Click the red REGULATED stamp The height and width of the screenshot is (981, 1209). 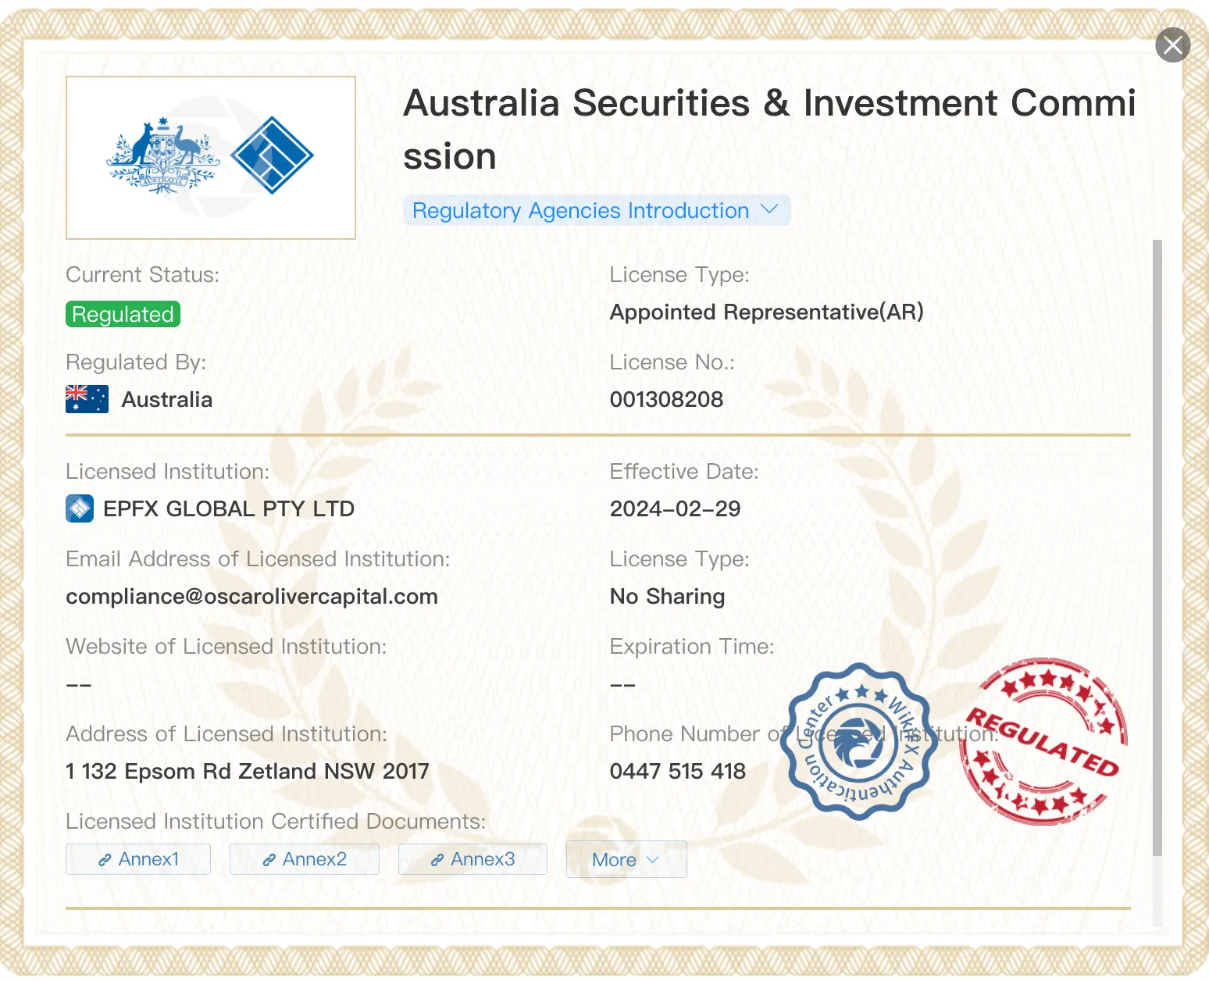point(1043,741)
